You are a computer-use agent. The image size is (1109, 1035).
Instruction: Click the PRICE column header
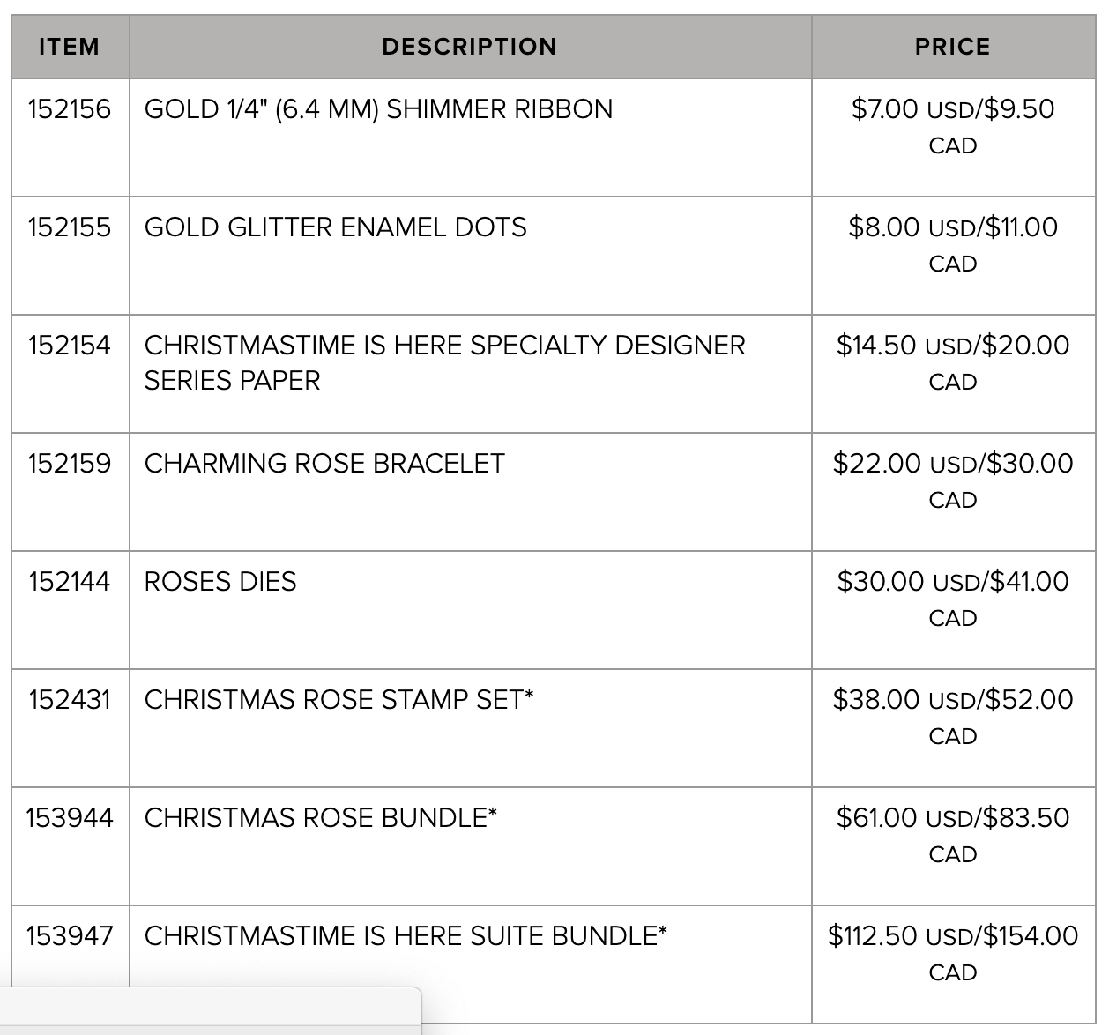point(953,47)
